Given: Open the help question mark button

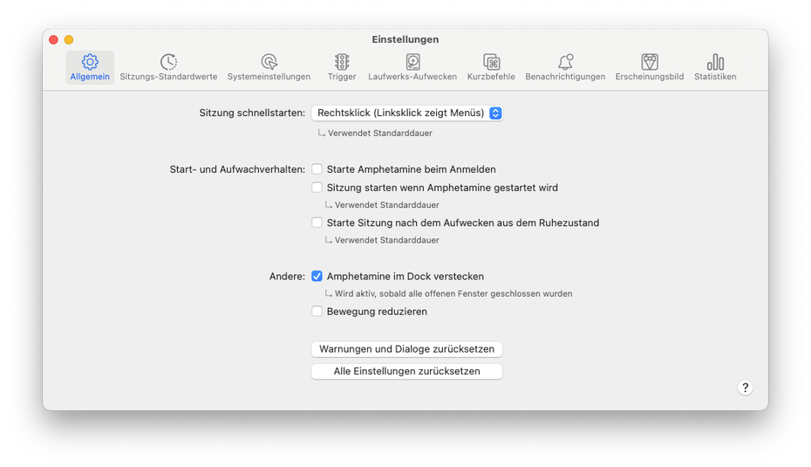Looking at the screenshot, I should click(x=745, y=388).
